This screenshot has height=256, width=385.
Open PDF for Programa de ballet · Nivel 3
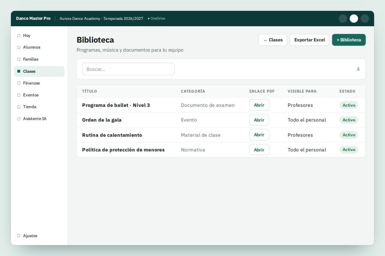coord(259,105)
